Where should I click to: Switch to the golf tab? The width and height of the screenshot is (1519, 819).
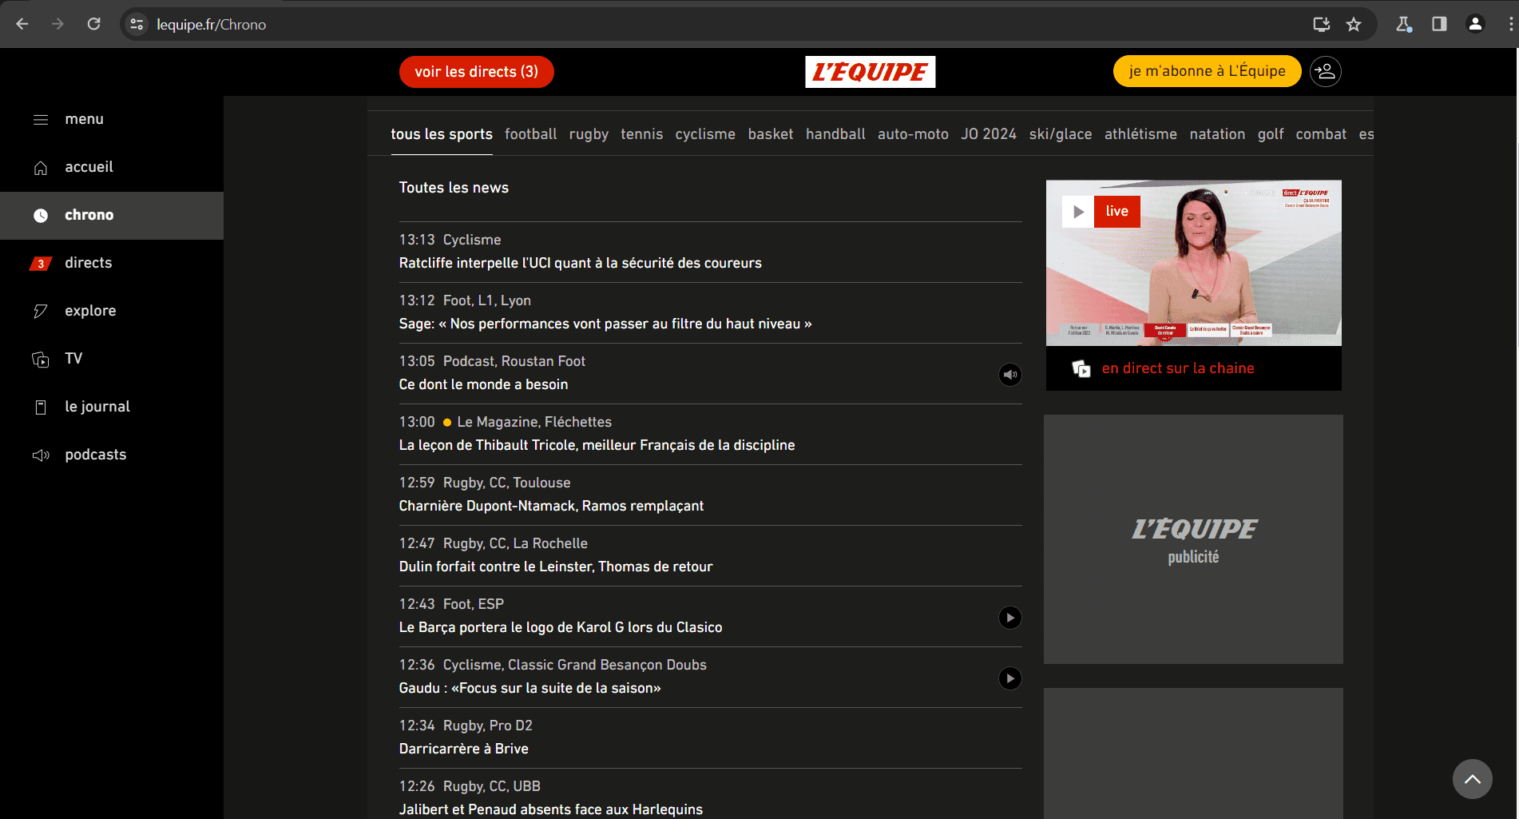coord(1271,134)
